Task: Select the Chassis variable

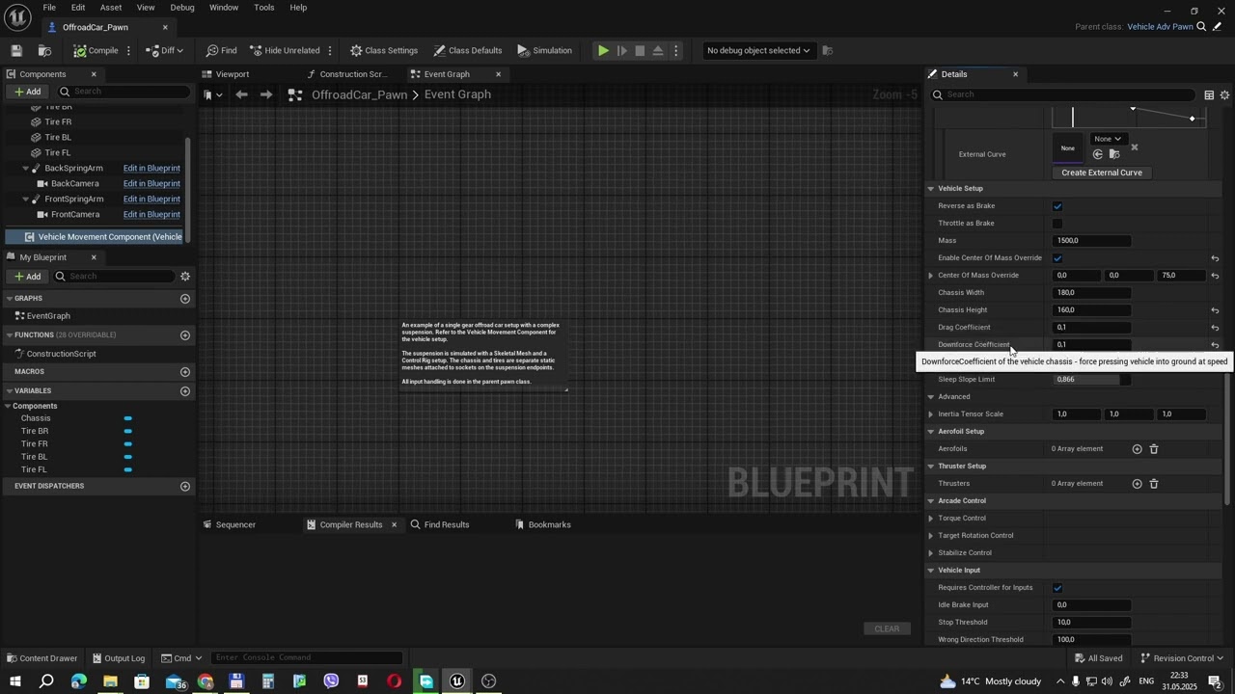Action: (36, 418)
